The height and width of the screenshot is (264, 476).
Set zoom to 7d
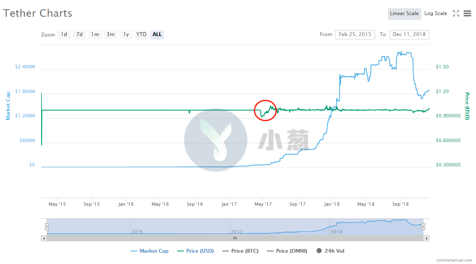point(79,34)
